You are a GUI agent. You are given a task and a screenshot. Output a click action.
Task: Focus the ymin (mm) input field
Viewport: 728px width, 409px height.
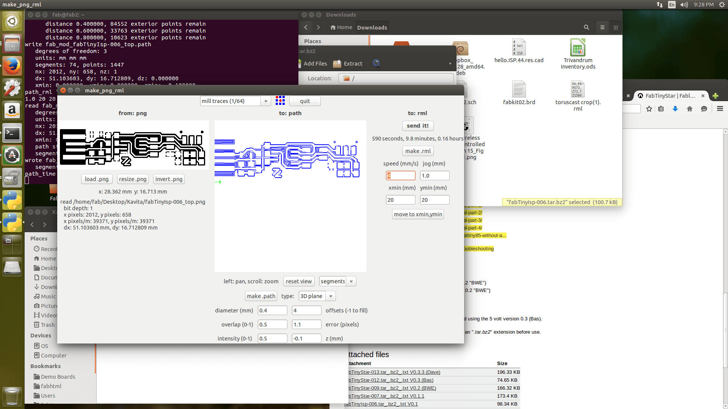click(x=435, y=200)
